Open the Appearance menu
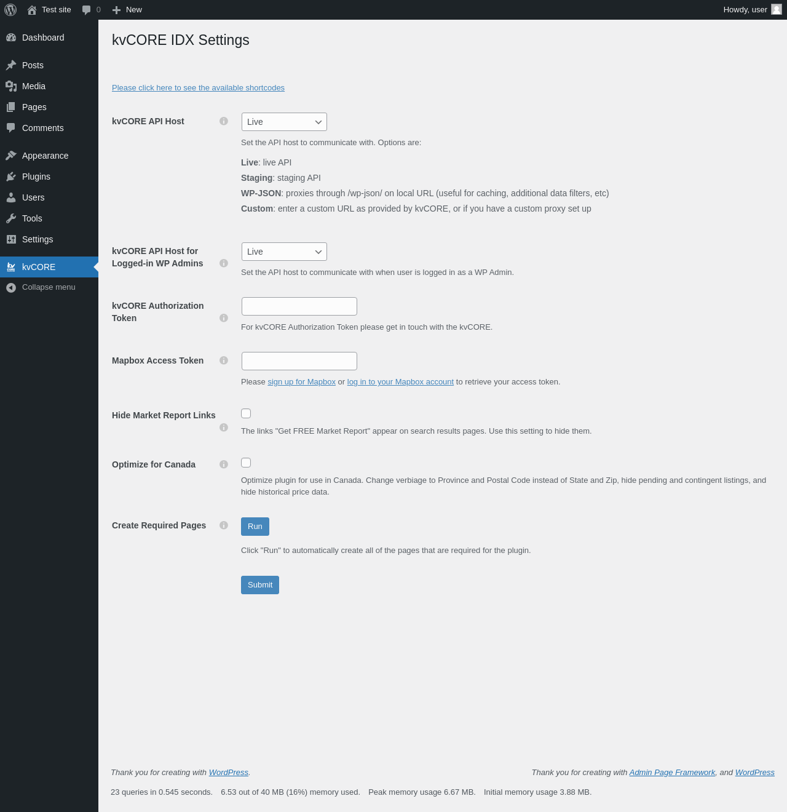 click(49, 156)
